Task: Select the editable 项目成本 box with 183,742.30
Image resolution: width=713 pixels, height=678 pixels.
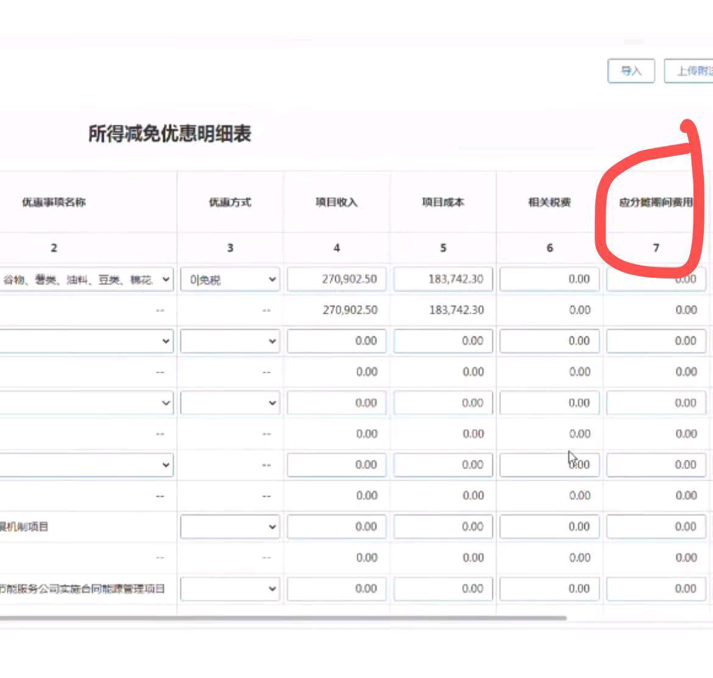Action: (x=443, y=280)
